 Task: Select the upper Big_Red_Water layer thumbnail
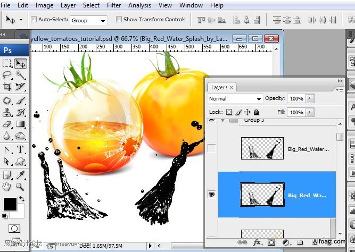tap(262, 148)
